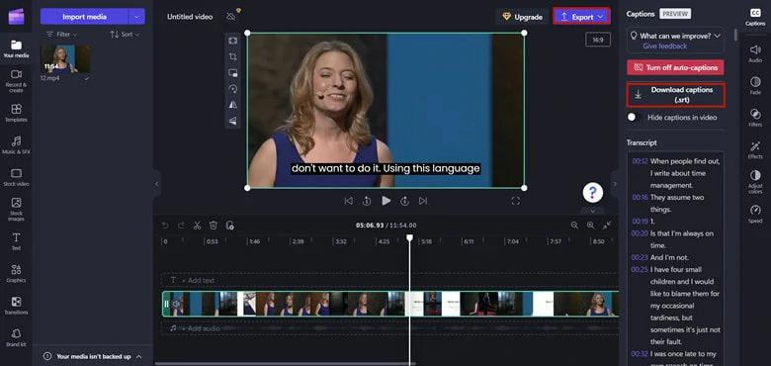Click the Undo icon
The height and width of the screenshot is (366, 771).
coord(165,226)
